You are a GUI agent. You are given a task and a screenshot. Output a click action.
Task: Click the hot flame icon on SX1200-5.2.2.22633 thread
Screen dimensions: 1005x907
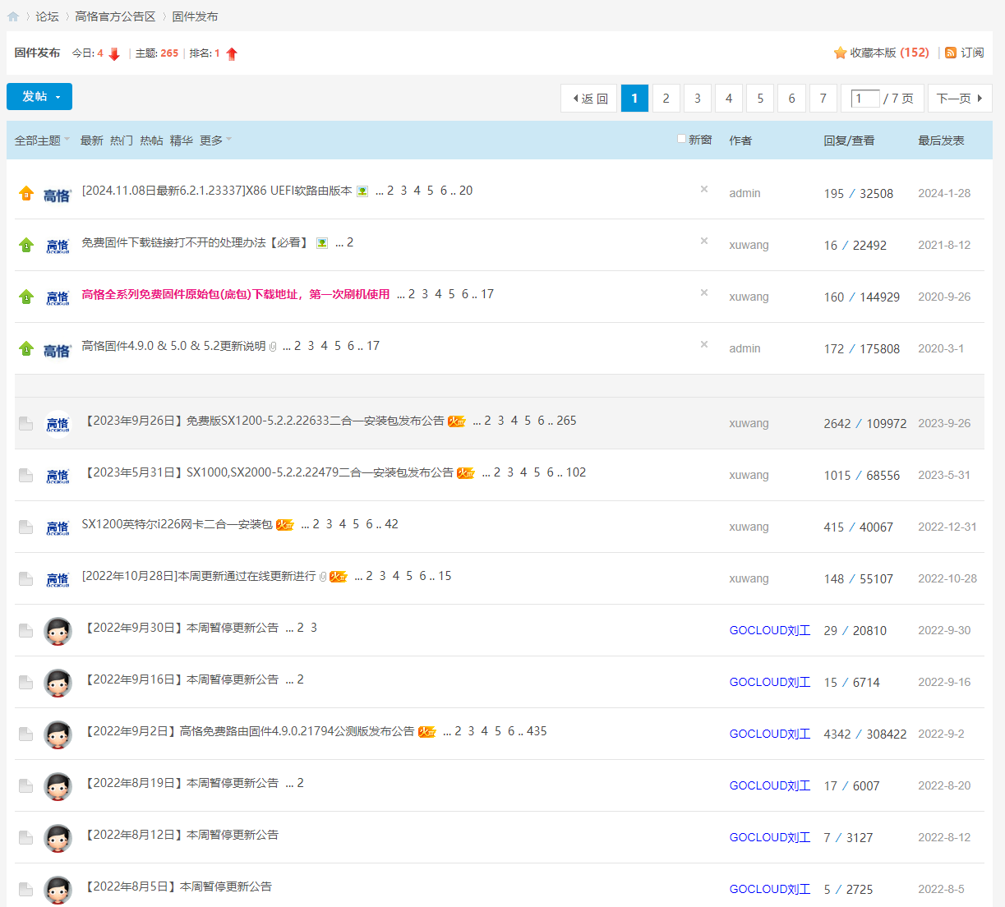[457, 421]
